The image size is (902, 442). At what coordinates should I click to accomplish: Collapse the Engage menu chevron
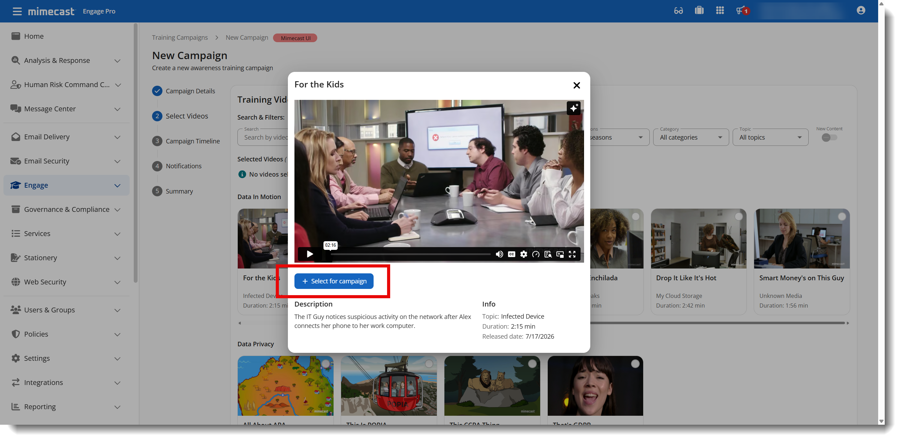[117, 185]
